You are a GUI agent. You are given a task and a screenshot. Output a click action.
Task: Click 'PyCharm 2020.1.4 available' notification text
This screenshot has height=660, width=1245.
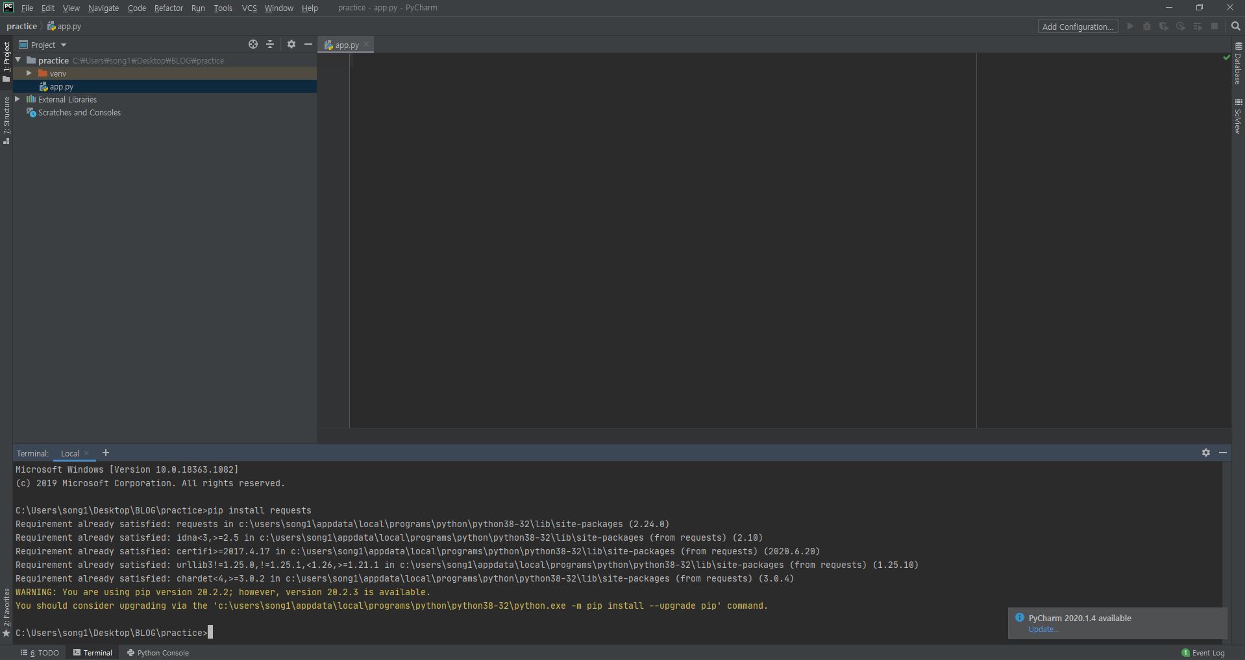click(x=1080, y=618)
